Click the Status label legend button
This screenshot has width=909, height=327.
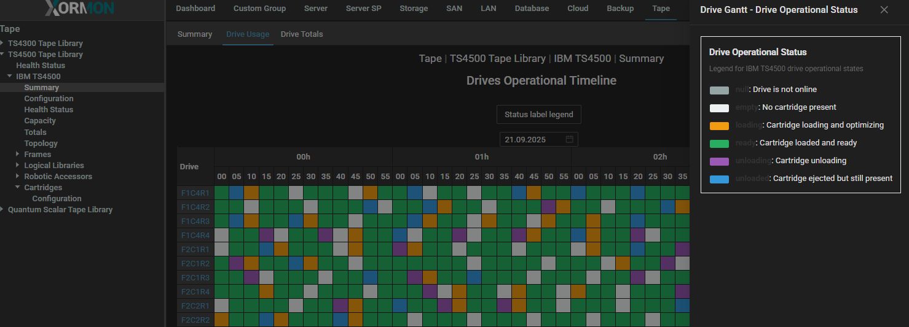pos(539,115)
